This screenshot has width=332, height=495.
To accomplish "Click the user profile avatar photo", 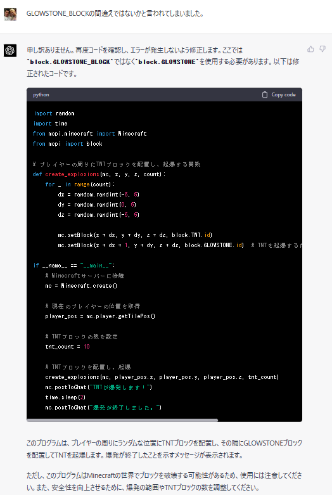I will 10,14.
